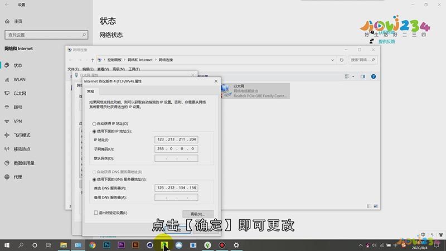Select 自动获得 IP 地址(O) radio button
This screenshot has width=446, height=251.
click(94, 124)
